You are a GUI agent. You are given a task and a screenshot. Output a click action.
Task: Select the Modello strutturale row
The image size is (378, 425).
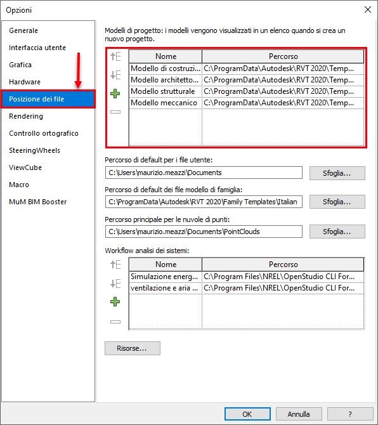pos(246,91)
